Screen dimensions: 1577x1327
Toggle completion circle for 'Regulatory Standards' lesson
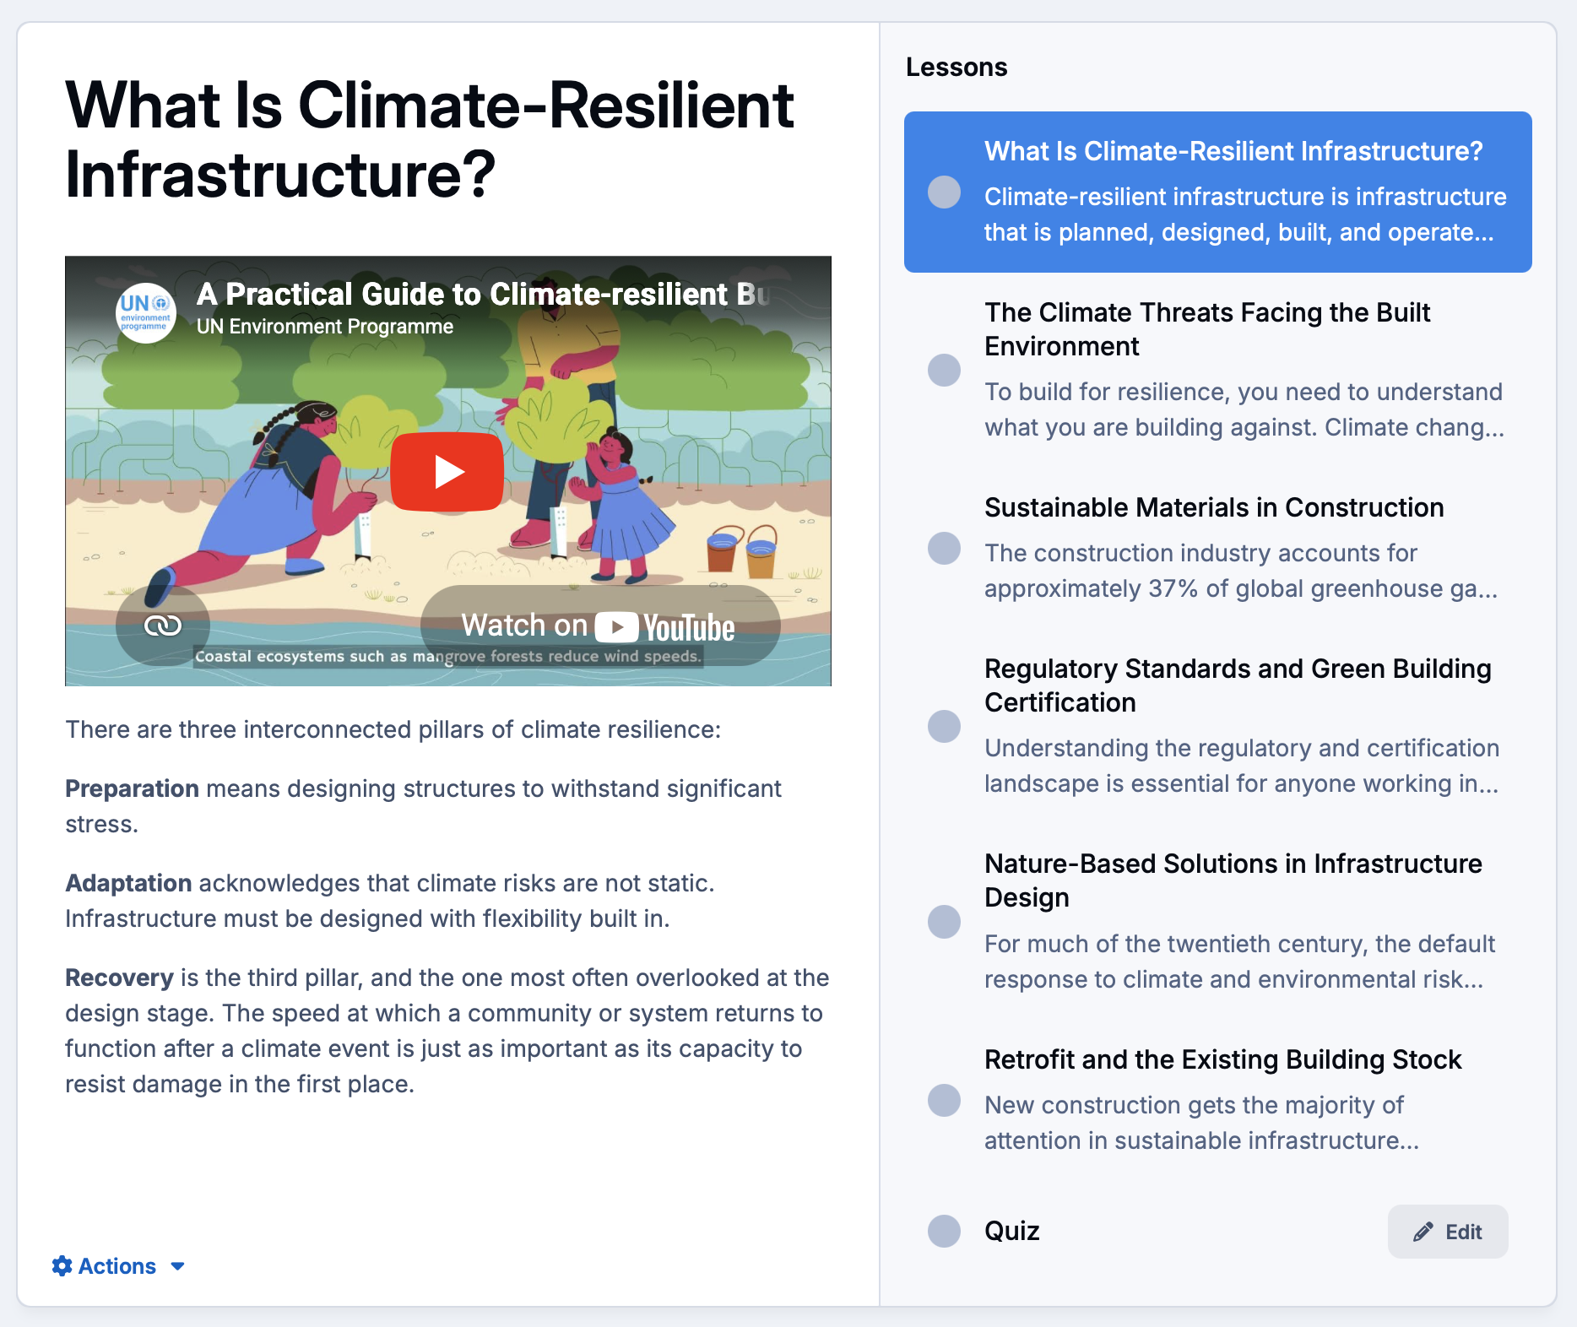[x=944, y=726]
